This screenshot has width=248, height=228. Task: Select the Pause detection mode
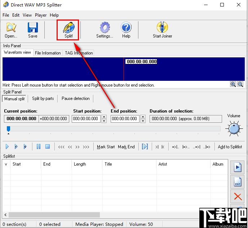point(76,98)
